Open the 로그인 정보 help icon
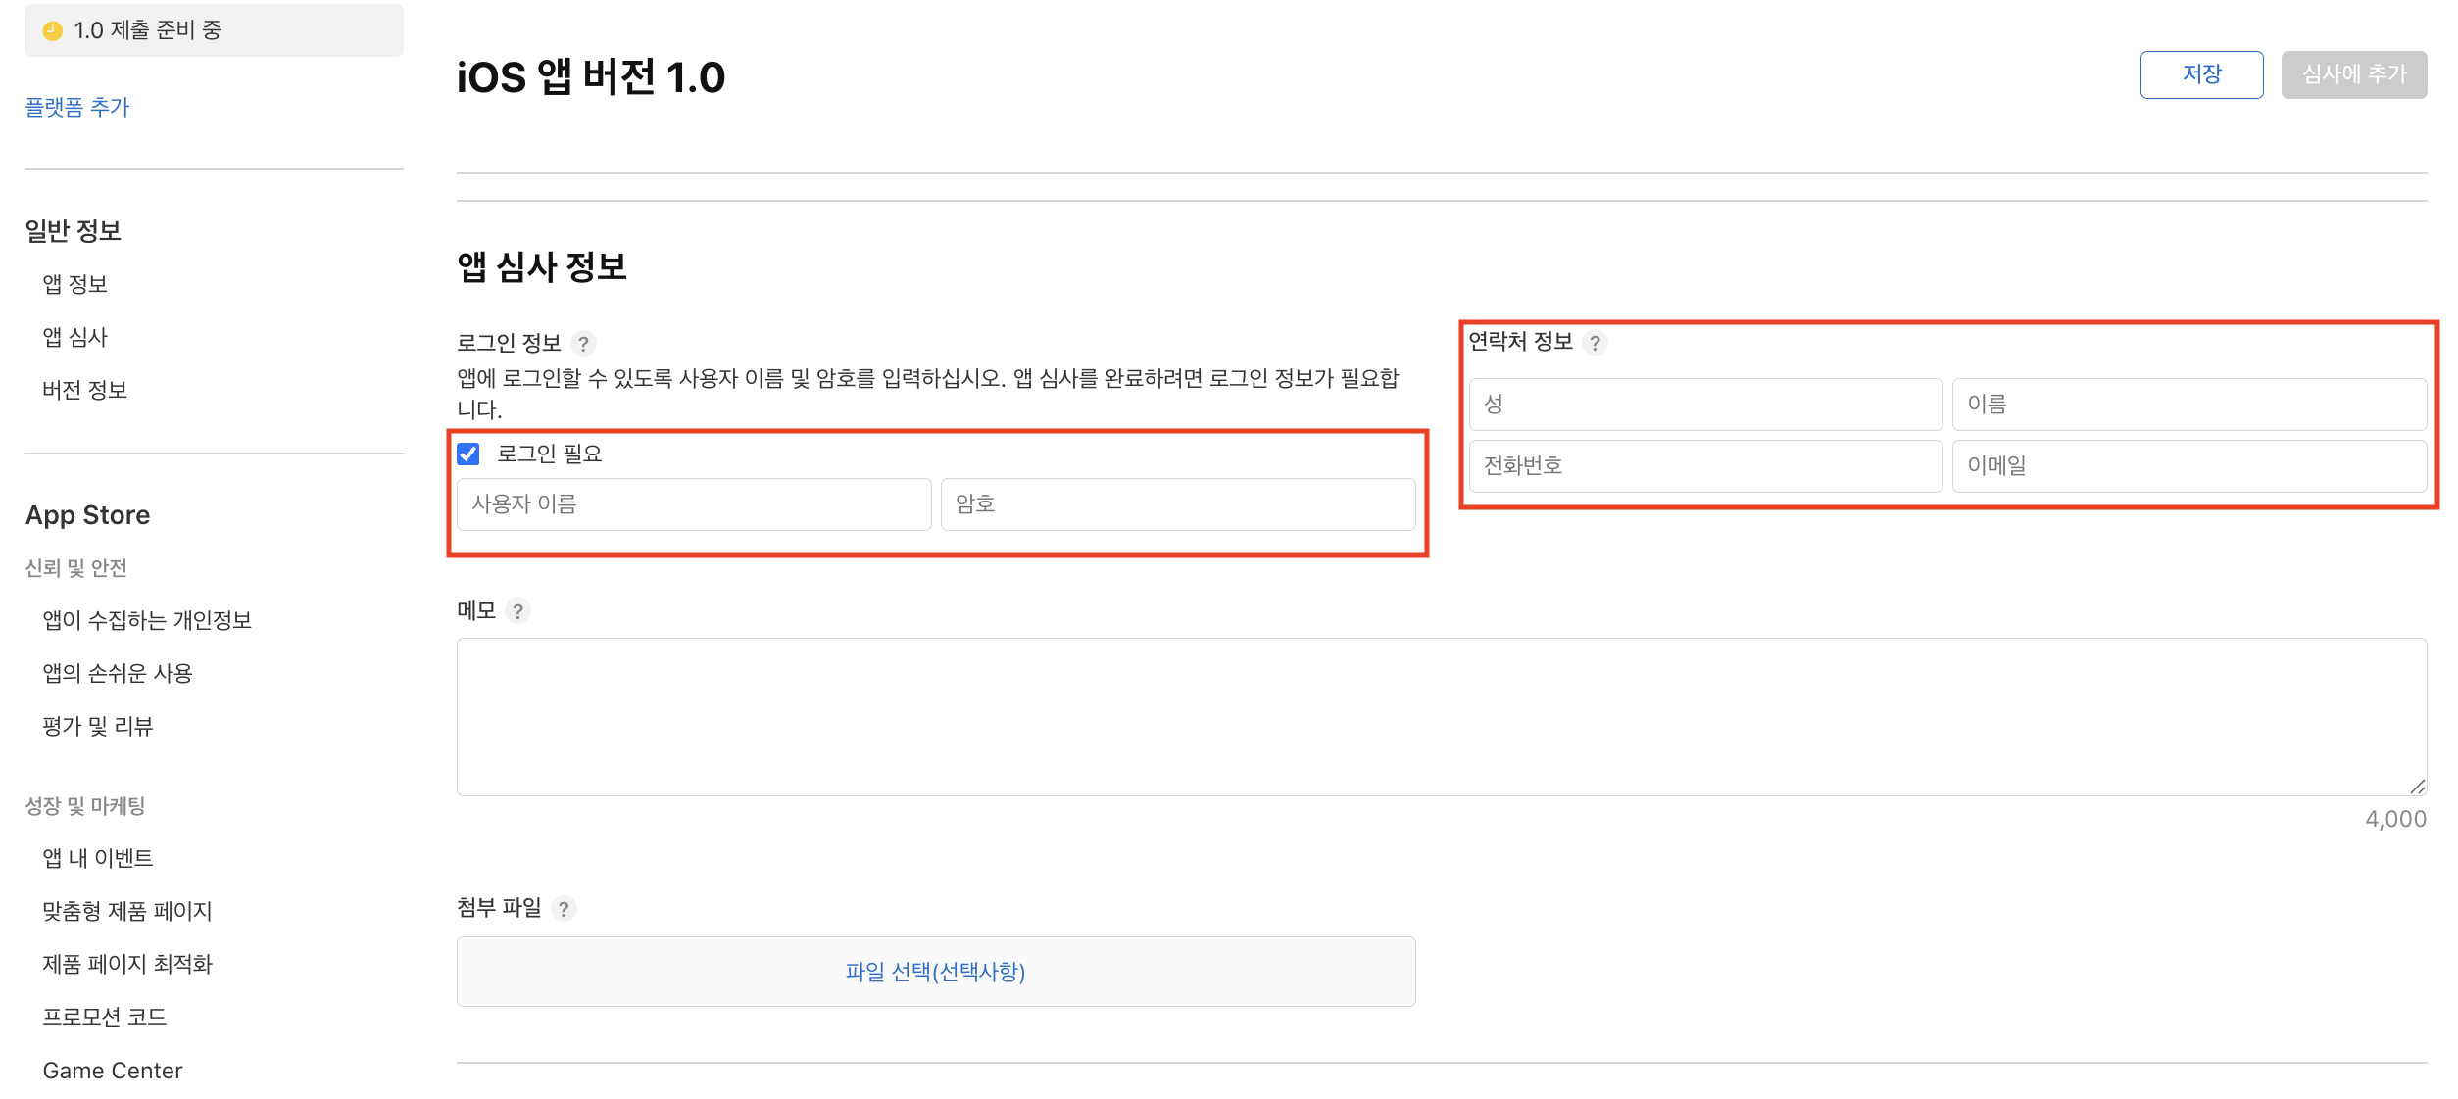 (584, 342)
